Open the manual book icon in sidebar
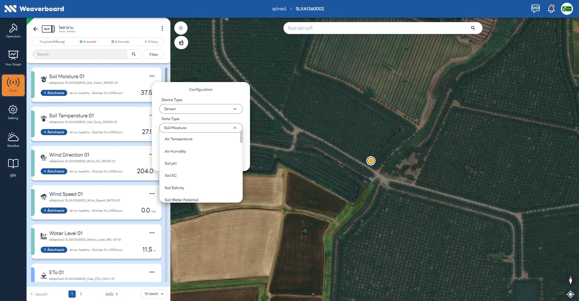The height and width of the screenshot is (301, 579). (x=13, y=168)
